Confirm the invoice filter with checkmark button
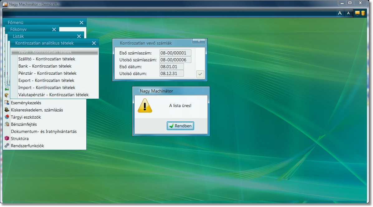373x207 pixels. pos(200,74)
